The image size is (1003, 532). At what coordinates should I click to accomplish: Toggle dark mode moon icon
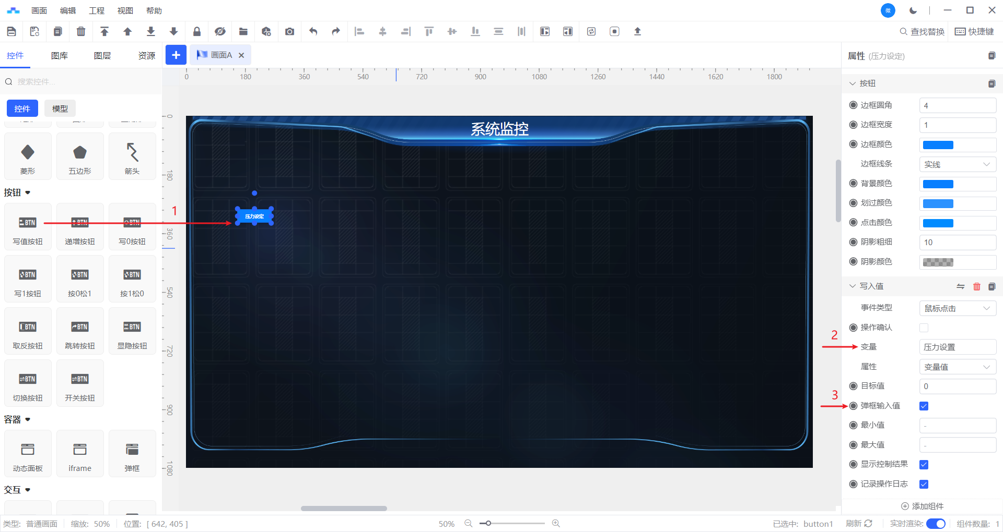(x=913, y=10)
